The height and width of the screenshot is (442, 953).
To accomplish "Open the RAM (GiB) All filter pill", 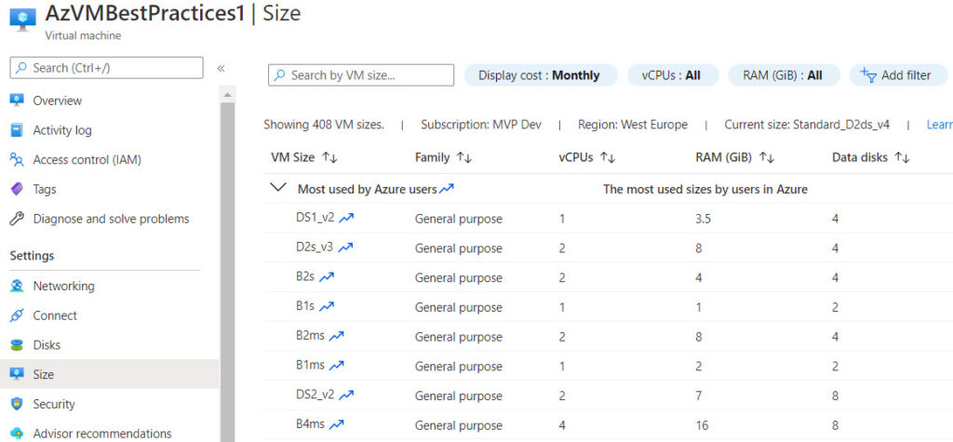I will coord(784,75).
